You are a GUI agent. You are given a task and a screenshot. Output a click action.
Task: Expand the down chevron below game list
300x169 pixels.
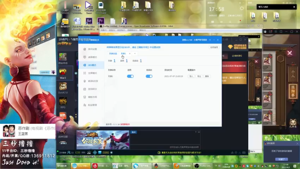point(63,147)
